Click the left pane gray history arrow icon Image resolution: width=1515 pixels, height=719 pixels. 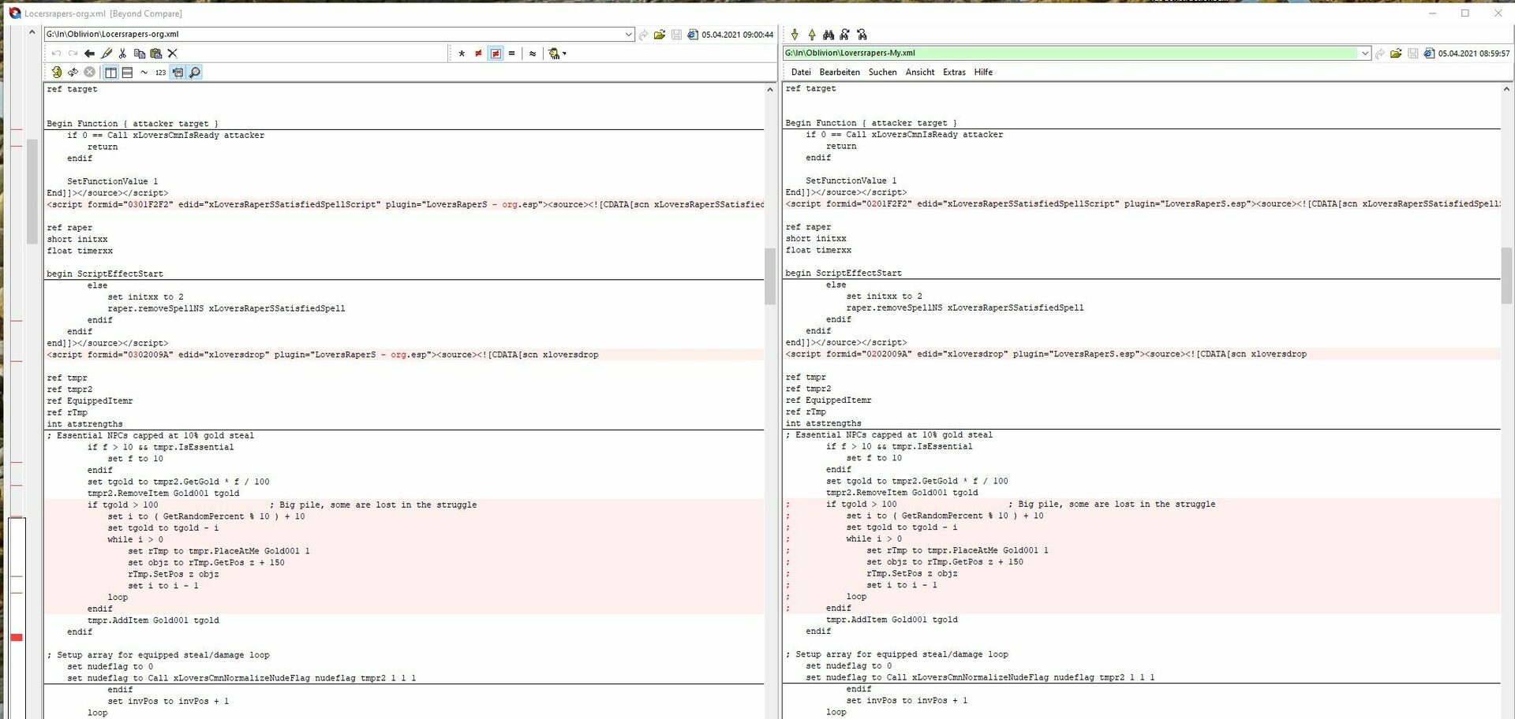tap(643, 35)
